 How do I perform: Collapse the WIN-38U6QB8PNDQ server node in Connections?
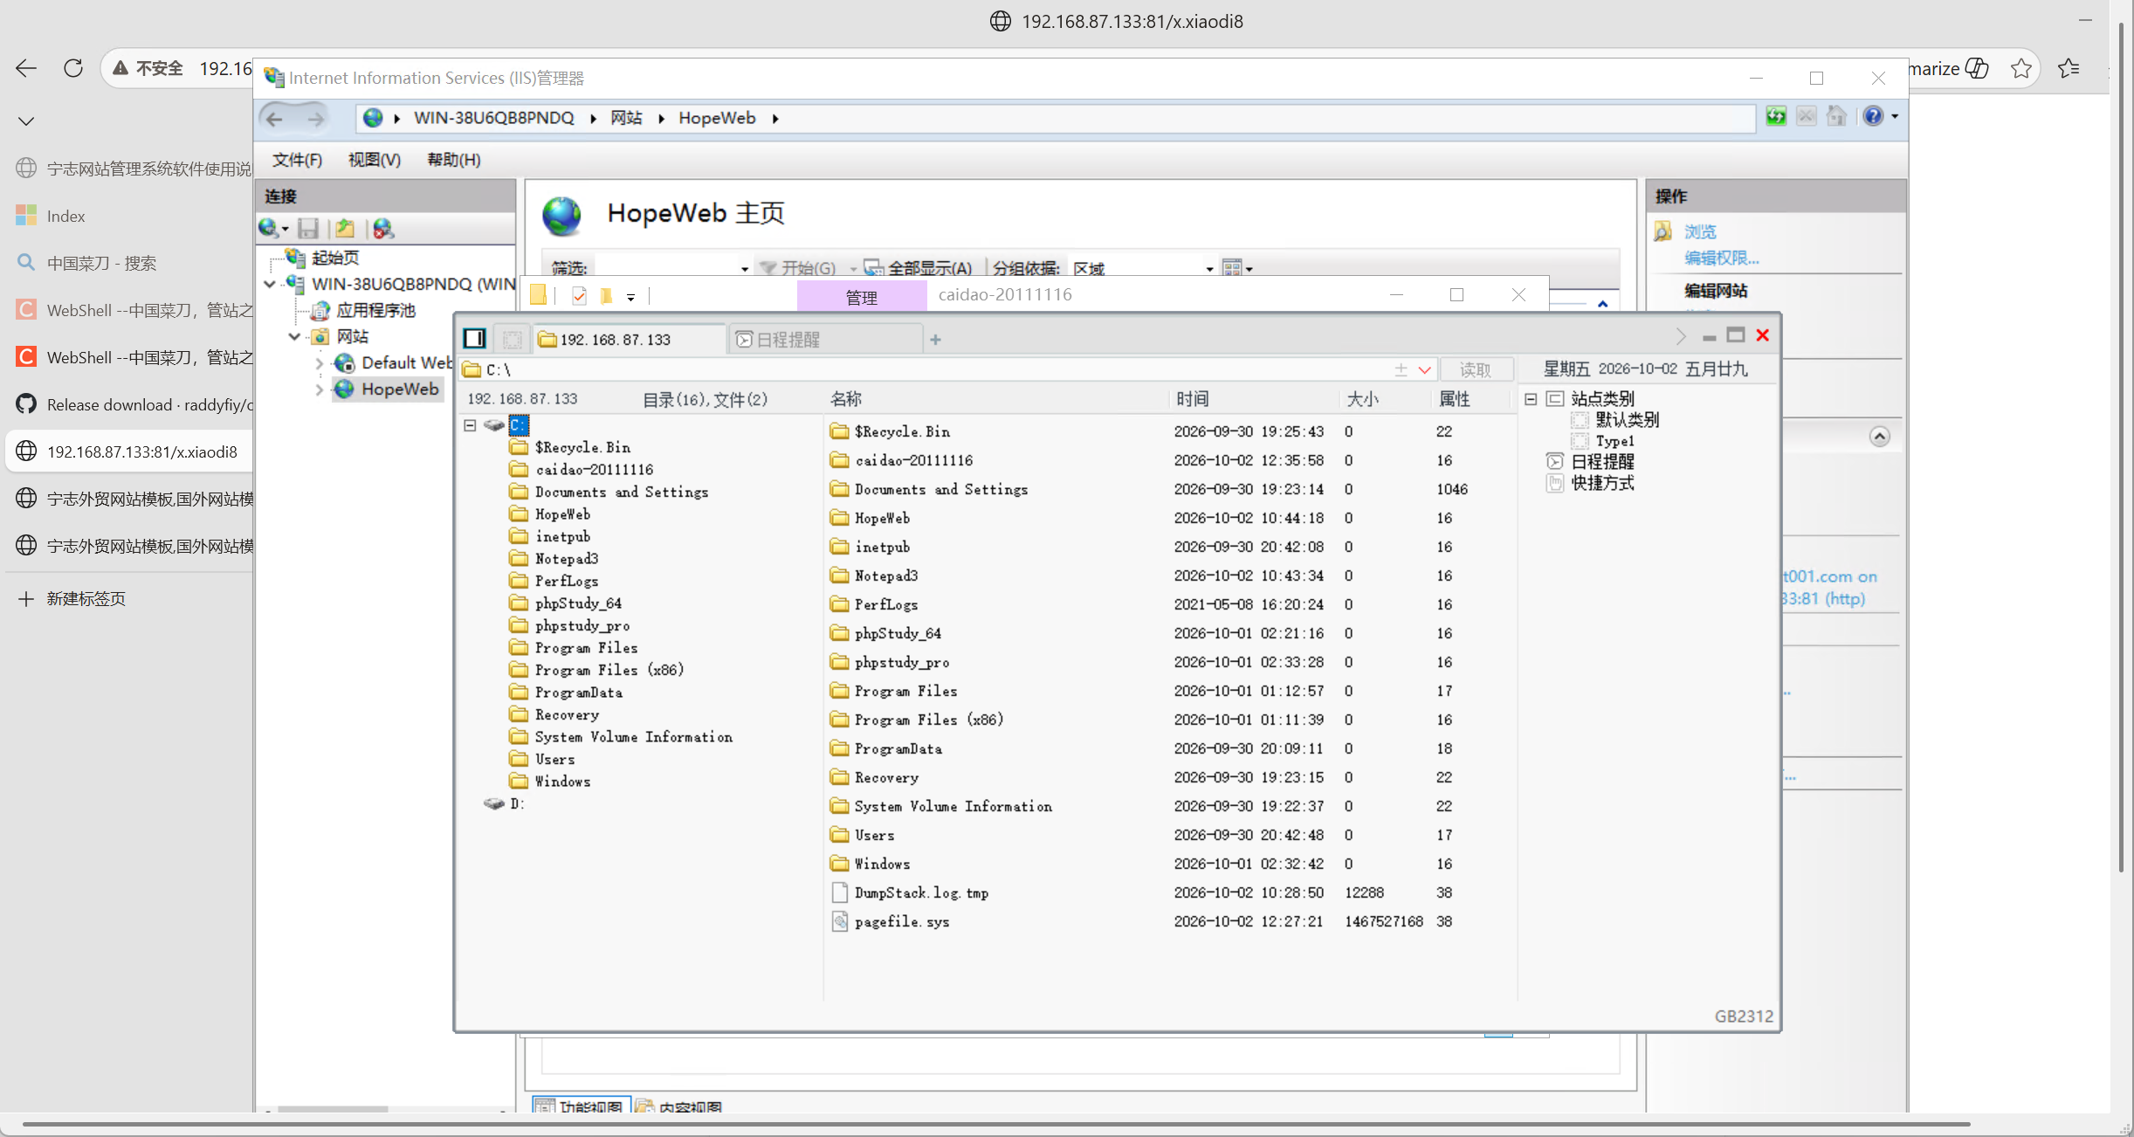(270, 284)
